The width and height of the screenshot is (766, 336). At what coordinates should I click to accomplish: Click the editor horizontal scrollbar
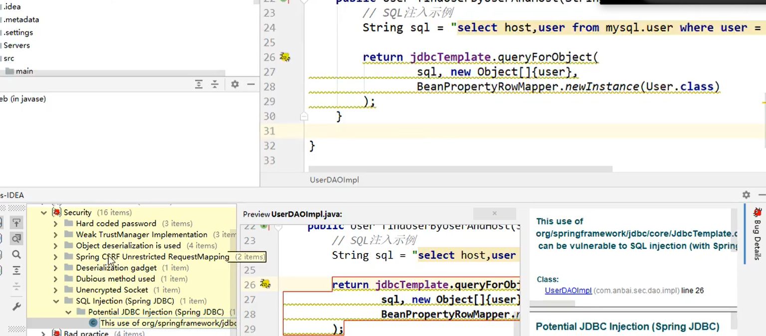coord(460,170)
